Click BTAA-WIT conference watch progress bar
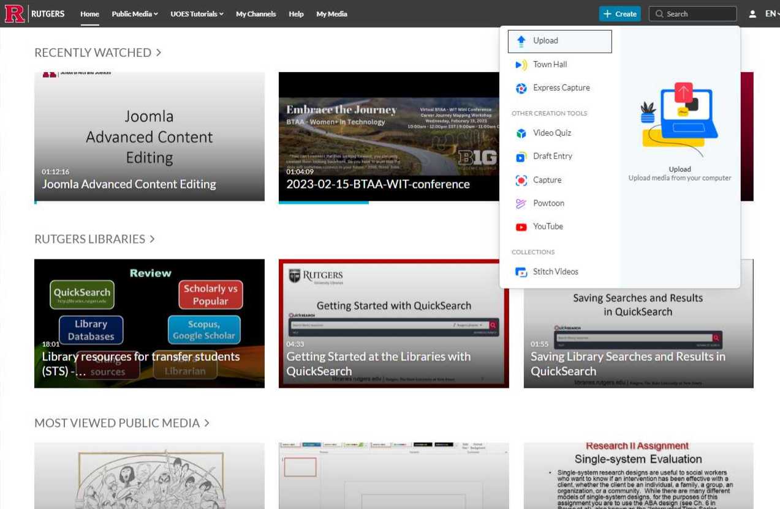 click(389, 202)
